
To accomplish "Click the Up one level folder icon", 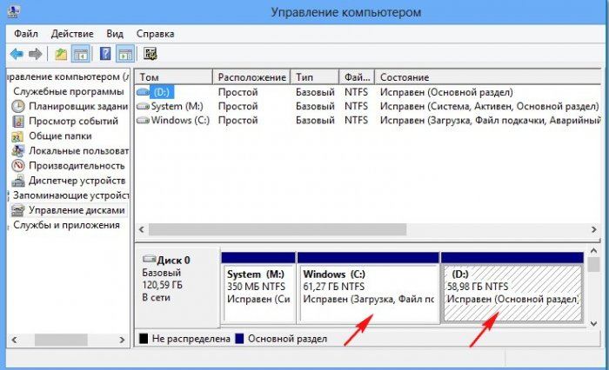I will (x=61, y=54).
